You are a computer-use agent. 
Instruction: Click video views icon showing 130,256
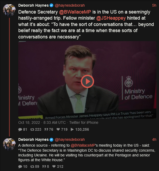(72, 129)
